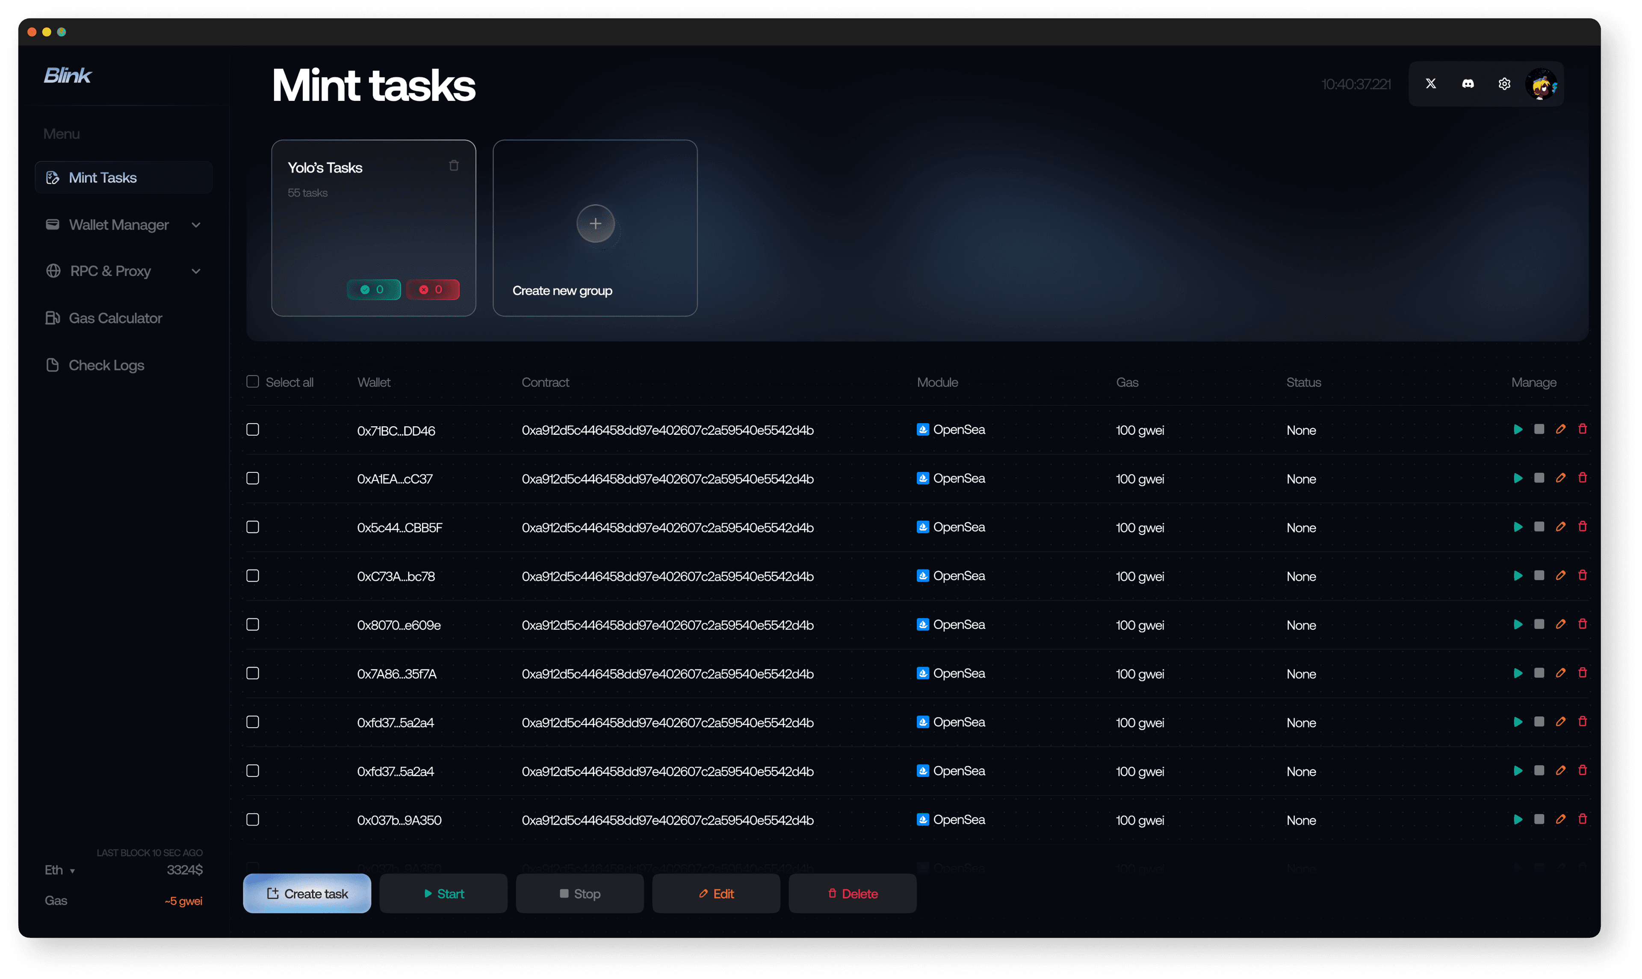1642x979 pixels.
Task: Open RPC & Proxy menu item
Action: pyautogui.click(x=124, y=271)
